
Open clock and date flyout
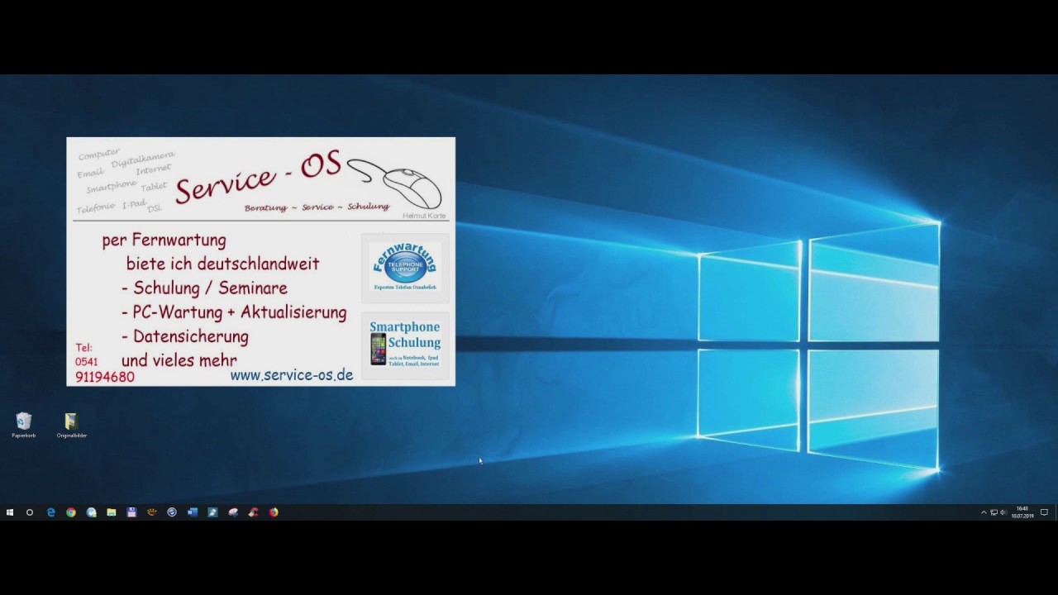[1022, 512]
